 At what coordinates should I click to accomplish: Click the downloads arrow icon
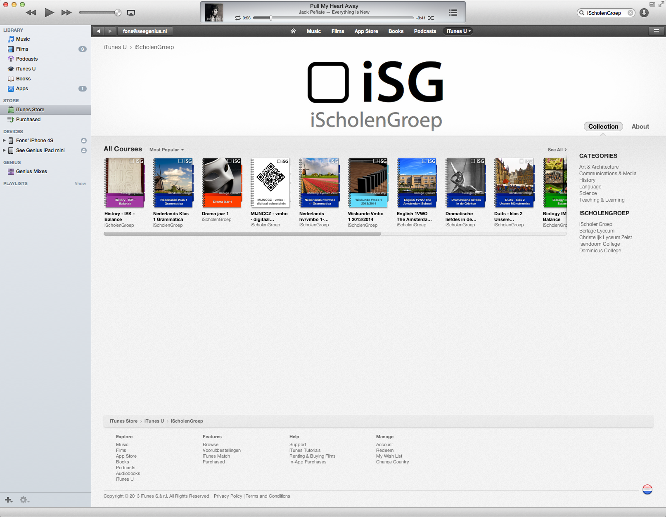pyautogui.click(x=644, y=13)
